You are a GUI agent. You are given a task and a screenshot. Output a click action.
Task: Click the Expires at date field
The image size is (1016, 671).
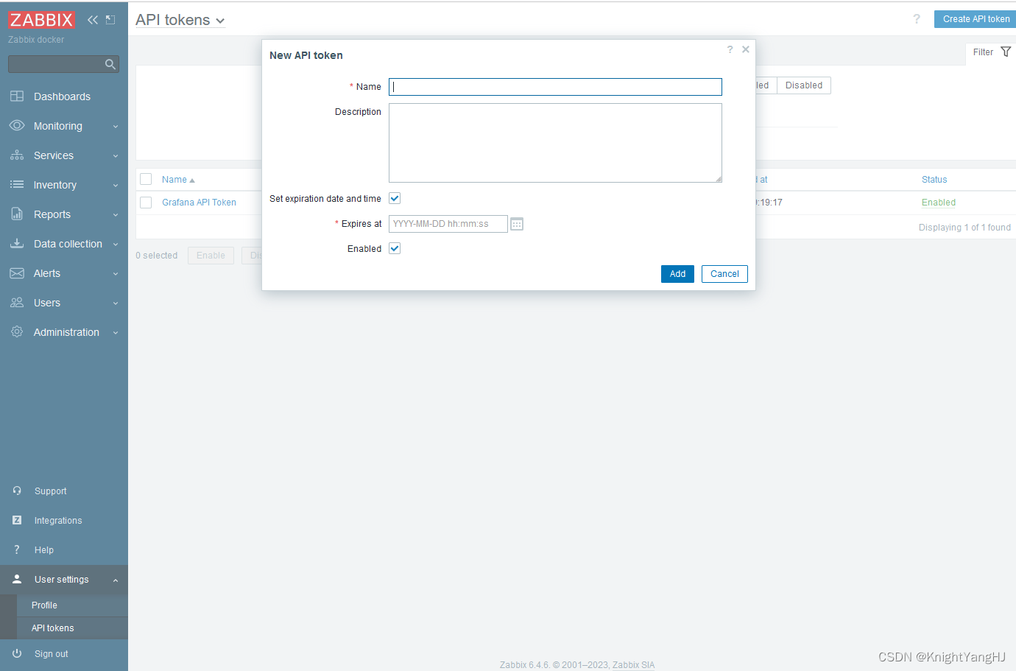[x=448, y=224]
